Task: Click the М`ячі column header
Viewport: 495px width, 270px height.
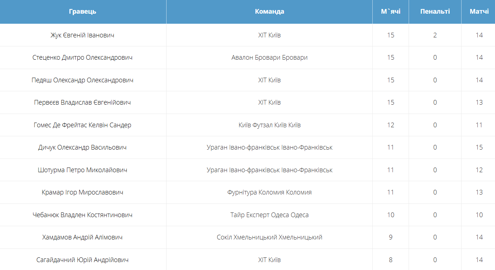Action: pos(391,12)
